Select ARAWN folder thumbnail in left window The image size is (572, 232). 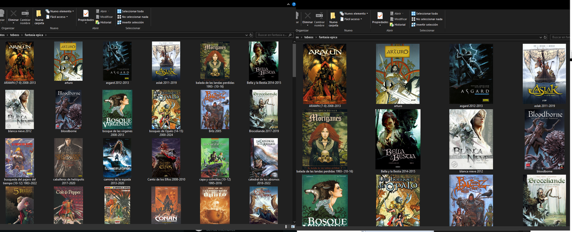point(19,61)
